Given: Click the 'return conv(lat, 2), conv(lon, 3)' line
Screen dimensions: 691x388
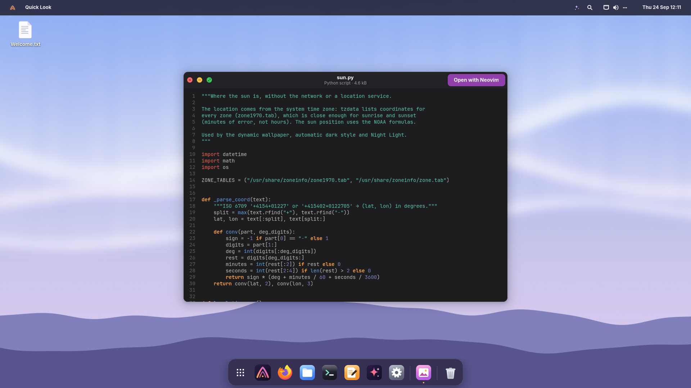Looking at the screenshot, I should click(263, 284).
